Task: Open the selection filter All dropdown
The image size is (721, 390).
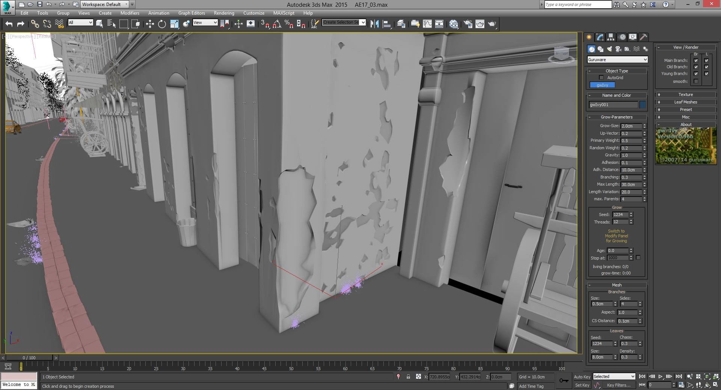Action: (x=80, y=22)
